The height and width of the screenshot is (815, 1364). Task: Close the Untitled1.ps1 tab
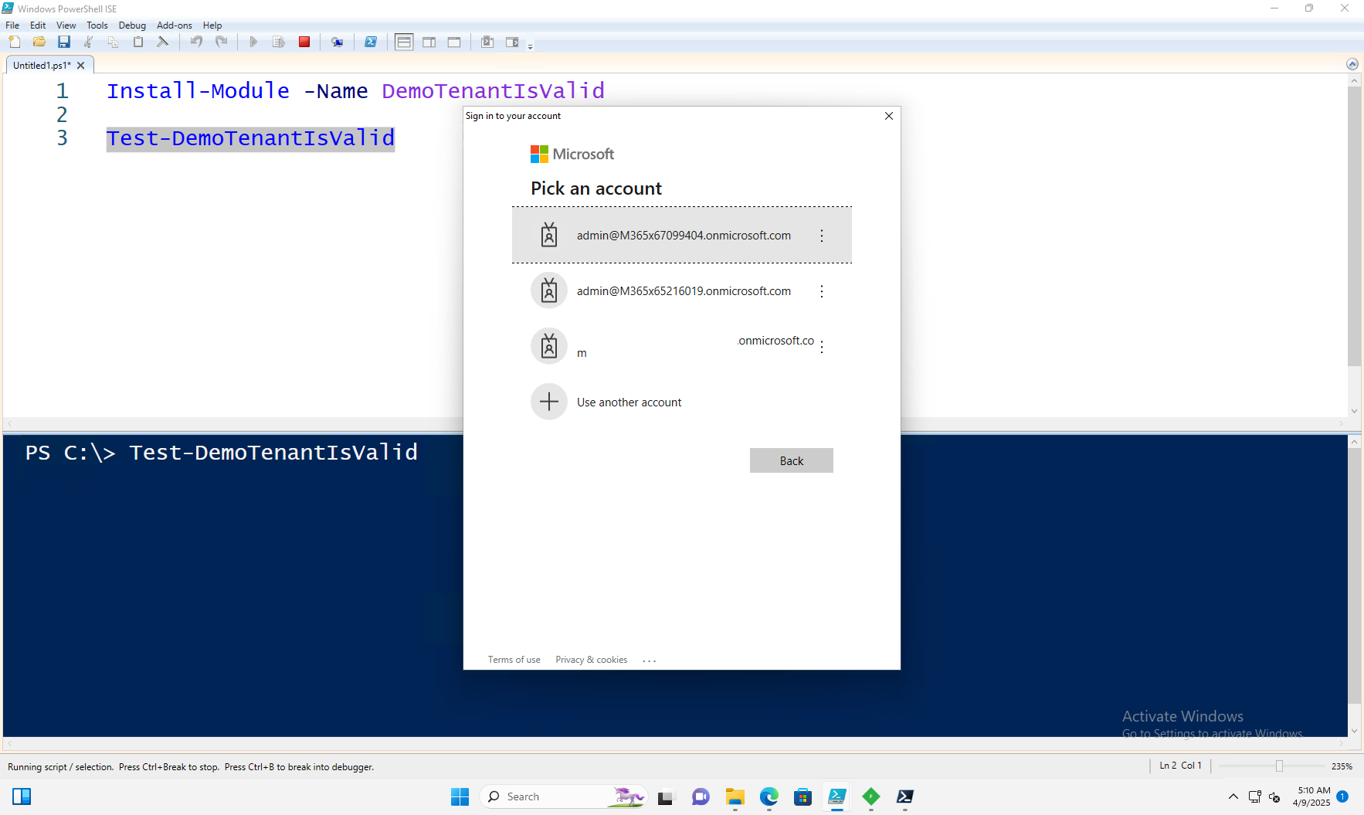click(81, 66)
